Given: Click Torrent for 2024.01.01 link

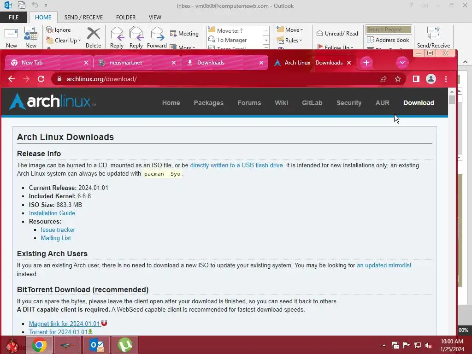Looking at the screenshot, I should click(x=58, y=332).
